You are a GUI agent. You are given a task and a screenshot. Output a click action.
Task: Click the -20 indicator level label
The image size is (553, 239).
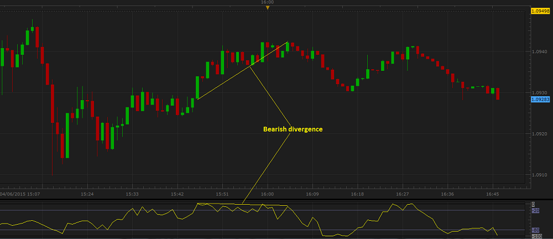point(535,211)
